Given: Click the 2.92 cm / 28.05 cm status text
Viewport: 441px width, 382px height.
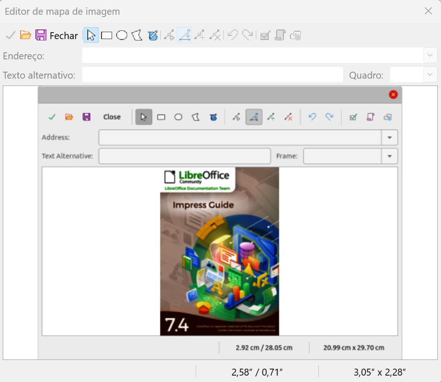Looking at the screenshot, I should [264, 348].
